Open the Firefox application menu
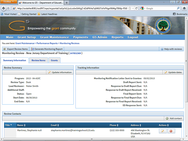The height and width of the screenshot is (141, 188). [x=9, y=2]
